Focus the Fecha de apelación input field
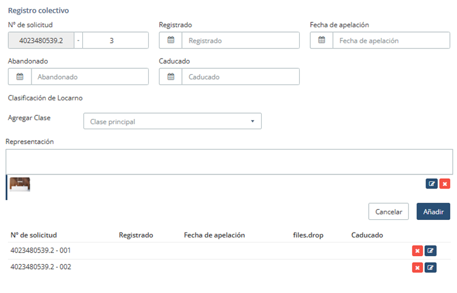 pos(392,40)
